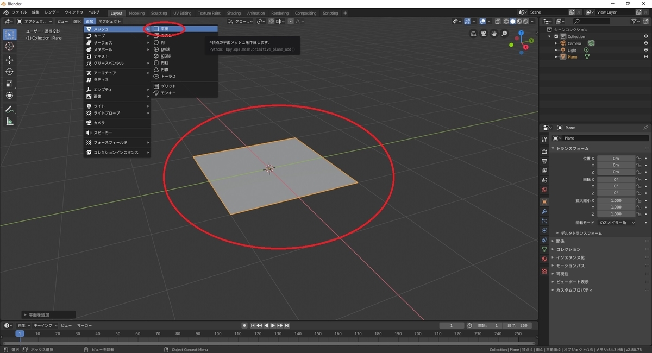652x353 pixels.
Task: Open the Physics properties tab icon
Action: (544, 230)
